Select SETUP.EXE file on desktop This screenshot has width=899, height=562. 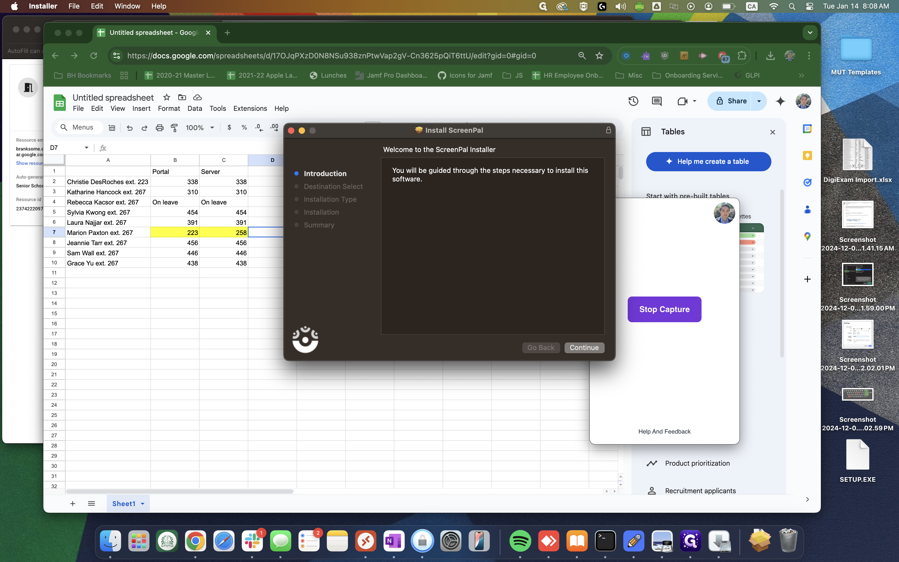coord(857,461)
